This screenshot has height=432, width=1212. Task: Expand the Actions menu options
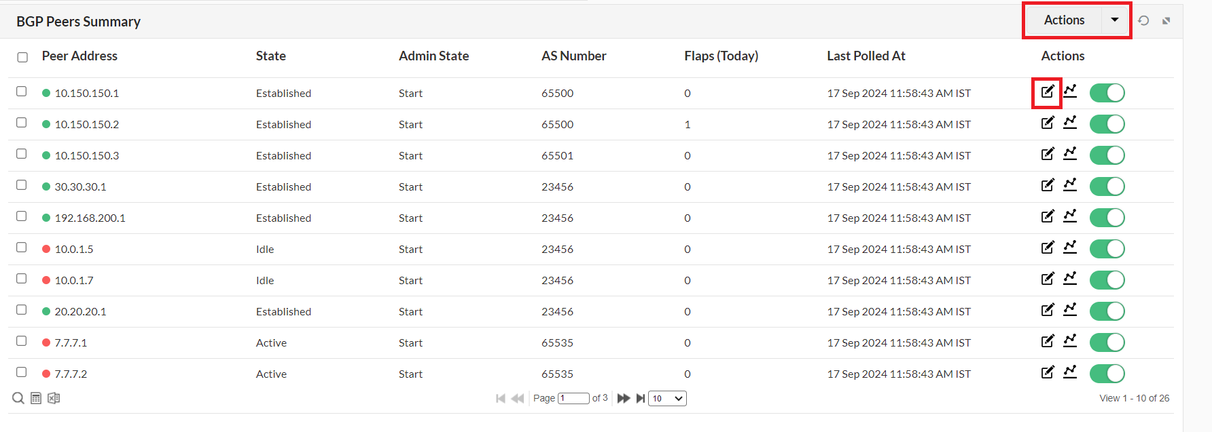pos(1115,20)
